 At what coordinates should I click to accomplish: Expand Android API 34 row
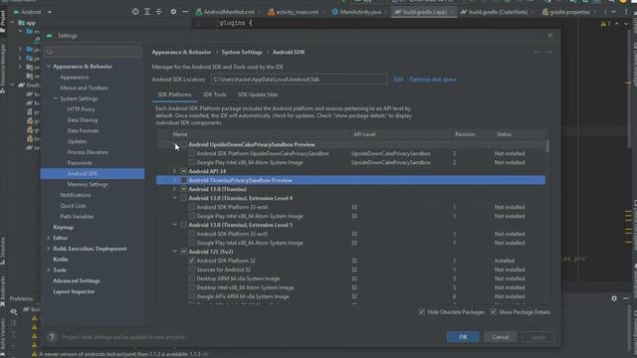click(175, 171)
